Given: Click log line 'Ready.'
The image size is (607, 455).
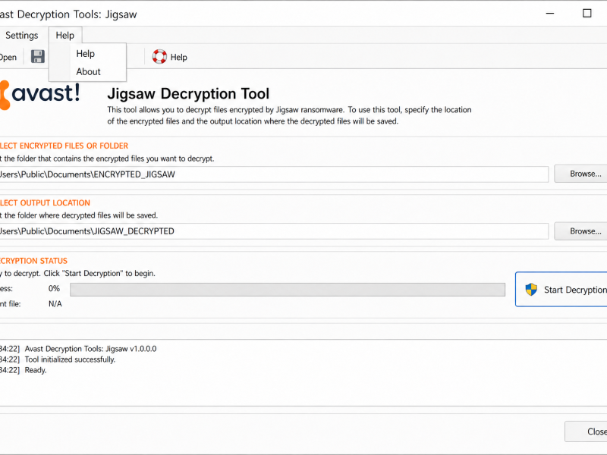Looking at the screenshot, I should pos(36,370).
